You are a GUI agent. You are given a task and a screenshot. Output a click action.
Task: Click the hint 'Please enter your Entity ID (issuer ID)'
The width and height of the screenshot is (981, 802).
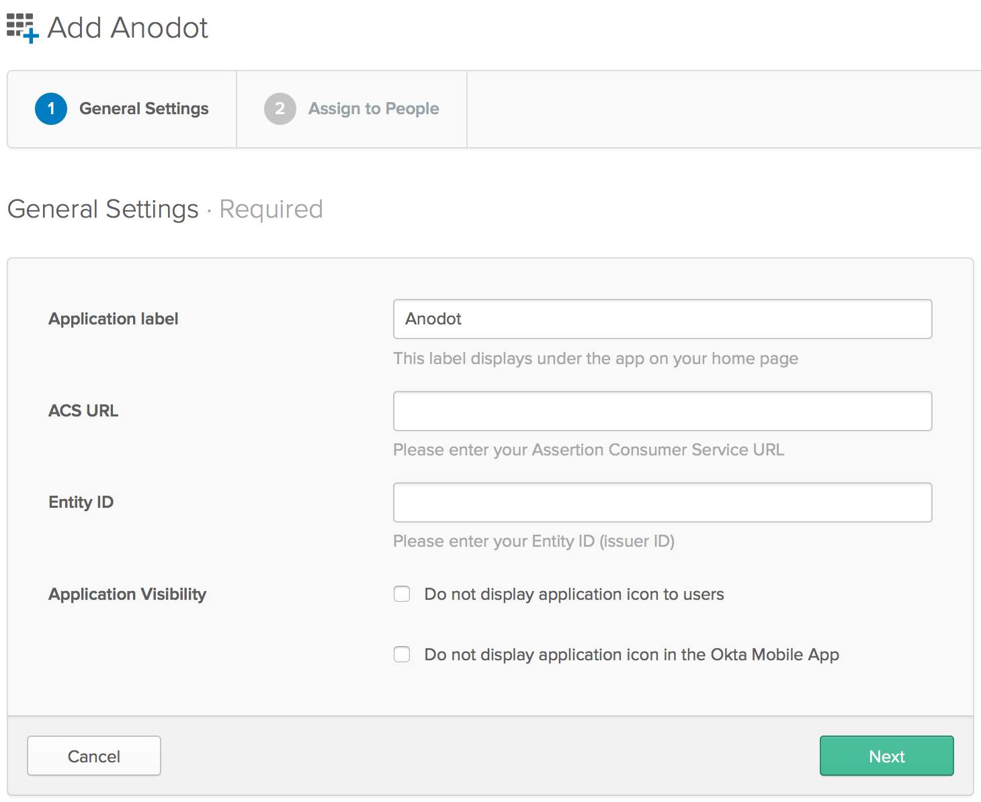click(534, 541)
